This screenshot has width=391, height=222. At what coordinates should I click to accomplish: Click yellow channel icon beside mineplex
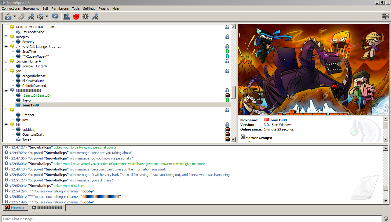point(12,37)
